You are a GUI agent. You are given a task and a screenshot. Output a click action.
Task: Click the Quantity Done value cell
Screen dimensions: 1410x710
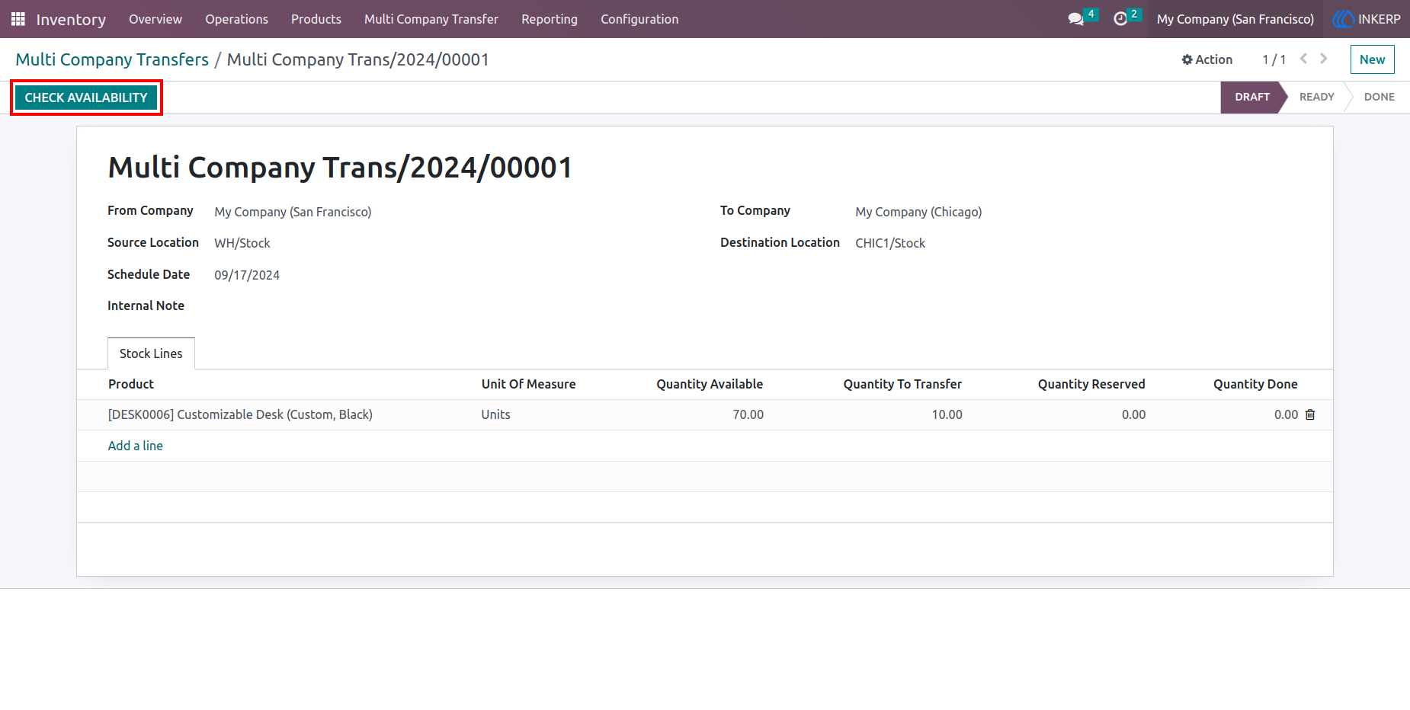click(x=1286, y=414)
